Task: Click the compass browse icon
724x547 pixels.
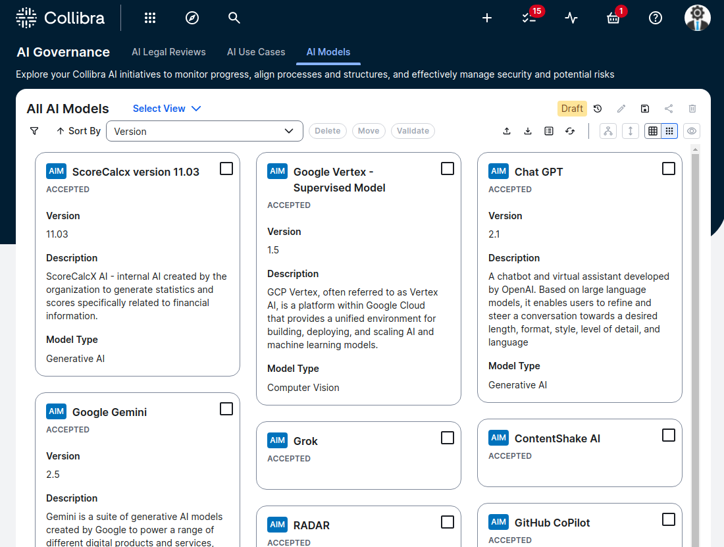Action: coord(192,18)
